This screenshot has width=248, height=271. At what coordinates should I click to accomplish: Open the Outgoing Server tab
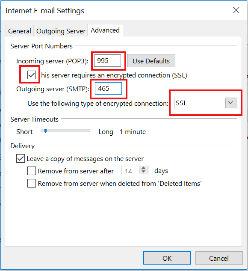coord(61,31)
